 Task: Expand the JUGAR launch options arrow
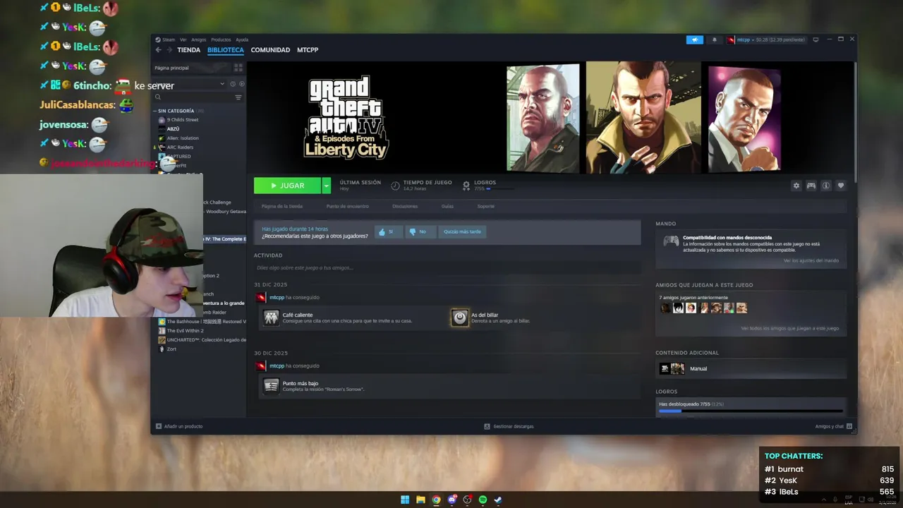[x=326, y=186]
